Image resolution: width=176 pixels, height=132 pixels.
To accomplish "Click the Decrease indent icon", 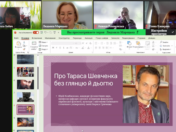I will [x=108, y=43].
